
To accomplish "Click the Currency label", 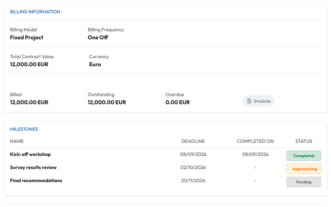I will click(99, 56).
